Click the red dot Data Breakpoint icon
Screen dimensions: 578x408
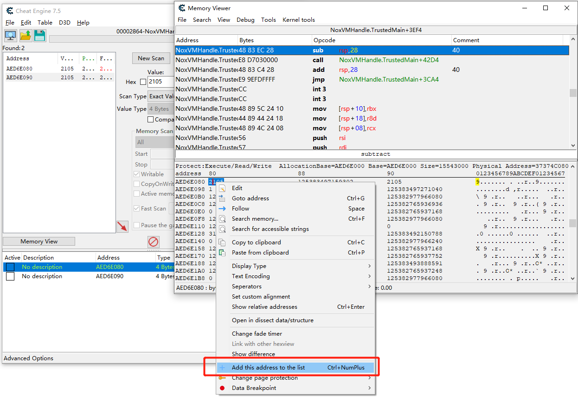223,388
